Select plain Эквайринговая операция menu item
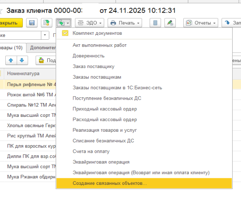 144,162
